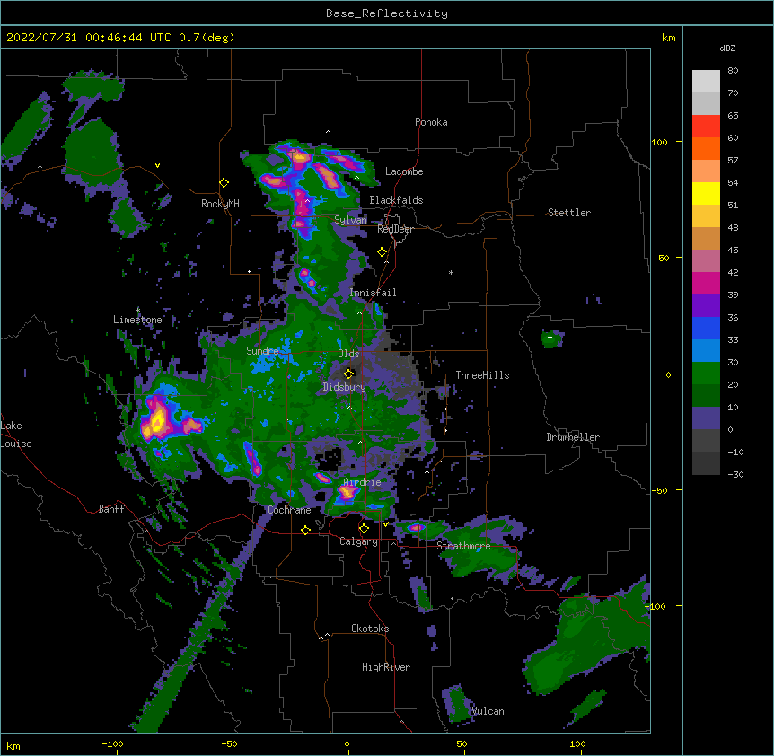Pick the magenta 39-42 dBZ legend color

(706, 283)
